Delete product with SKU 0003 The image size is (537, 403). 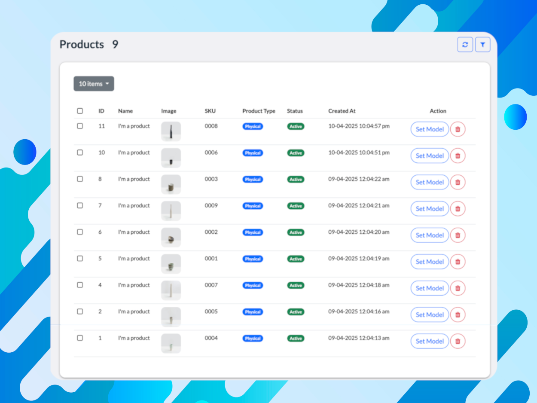(x=458, y=182)
